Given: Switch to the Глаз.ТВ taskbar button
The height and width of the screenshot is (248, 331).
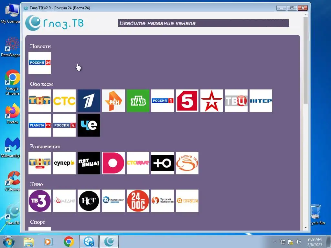Looking at the screenshot, I should (x=109, y=242).
